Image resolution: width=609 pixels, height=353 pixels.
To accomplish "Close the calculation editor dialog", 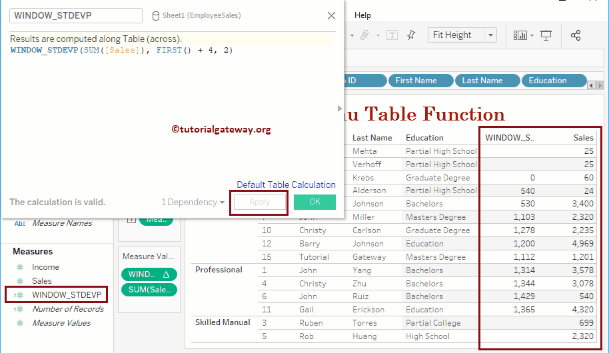I will pyautogui.click(x=331, y=15).
